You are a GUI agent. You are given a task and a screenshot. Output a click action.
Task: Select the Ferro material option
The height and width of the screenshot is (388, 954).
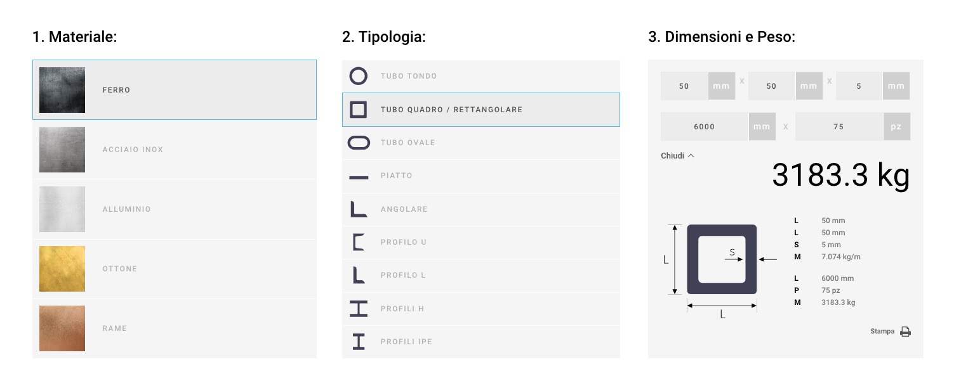[x=175, y=90]
